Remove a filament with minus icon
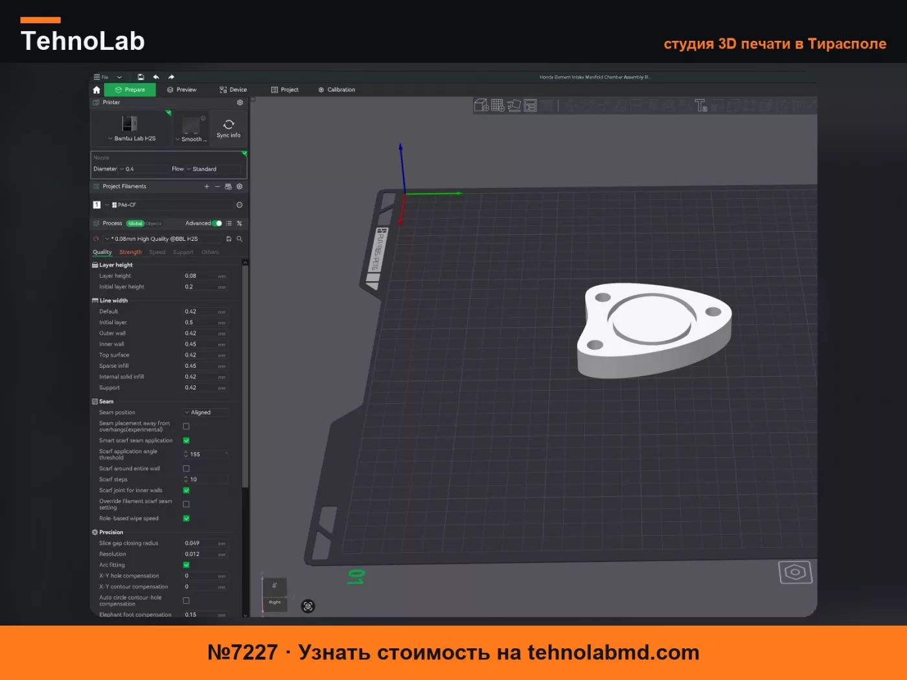This screenshot has width=907, height=680. 217,187
